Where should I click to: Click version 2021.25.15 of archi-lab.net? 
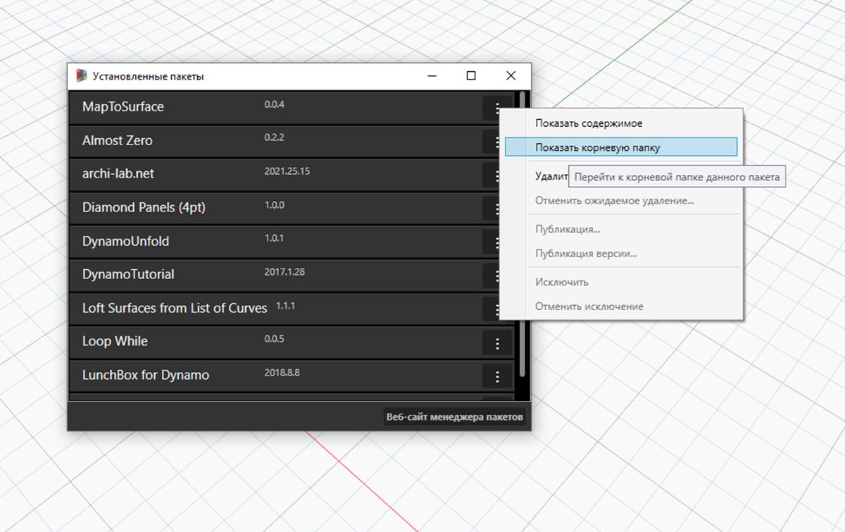click(x=287, y=171)
